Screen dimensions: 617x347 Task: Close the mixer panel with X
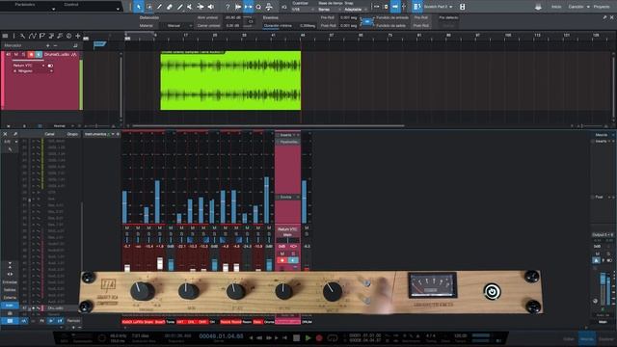tap(5, 134)
